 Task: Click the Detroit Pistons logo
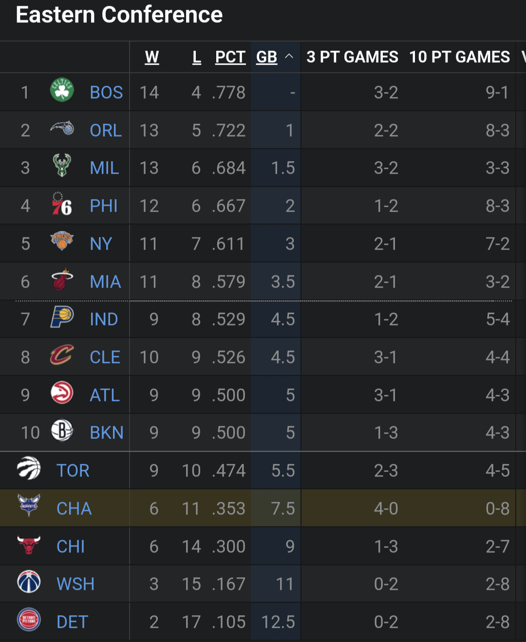point(29,620)
